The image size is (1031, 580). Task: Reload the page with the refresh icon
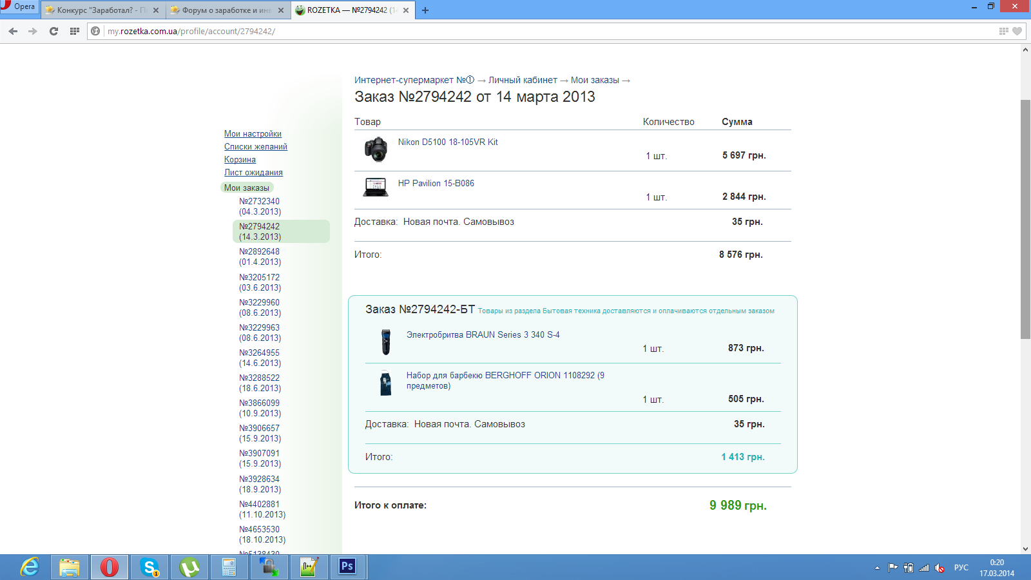(x=53, y=31)
